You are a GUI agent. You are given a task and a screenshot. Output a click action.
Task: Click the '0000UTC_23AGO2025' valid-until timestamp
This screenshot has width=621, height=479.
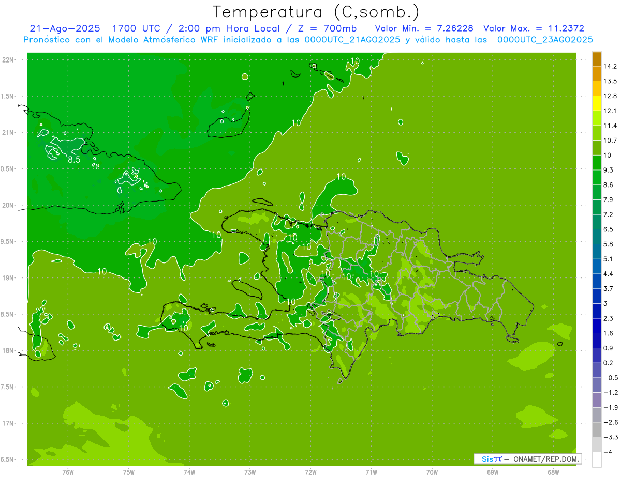[x=545, y=39]
